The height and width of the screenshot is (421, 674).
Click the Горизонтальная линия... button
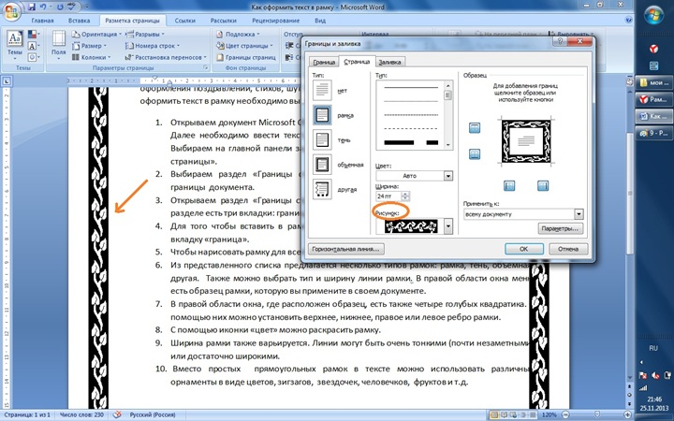click(x=346, y=249)
